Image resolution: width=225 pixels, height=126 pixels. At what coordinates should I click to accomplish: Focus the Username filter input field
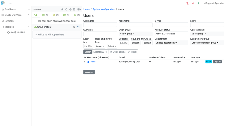pyautogui.click(x=100, y=25)
